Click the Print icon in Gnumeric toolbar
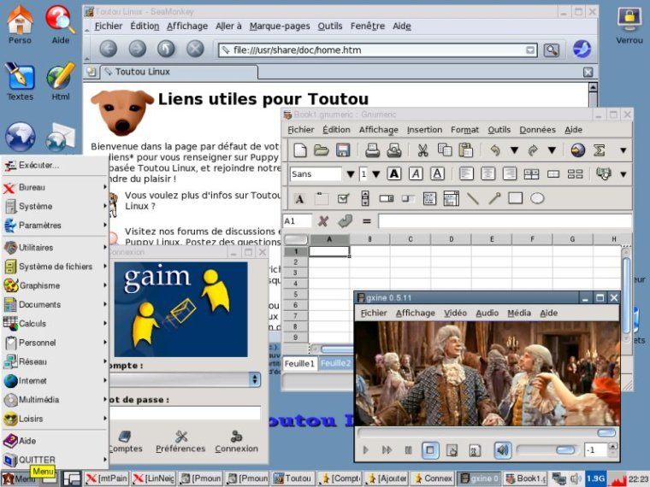The width and height of the screenshot is (650, 487). pos(373,150)
